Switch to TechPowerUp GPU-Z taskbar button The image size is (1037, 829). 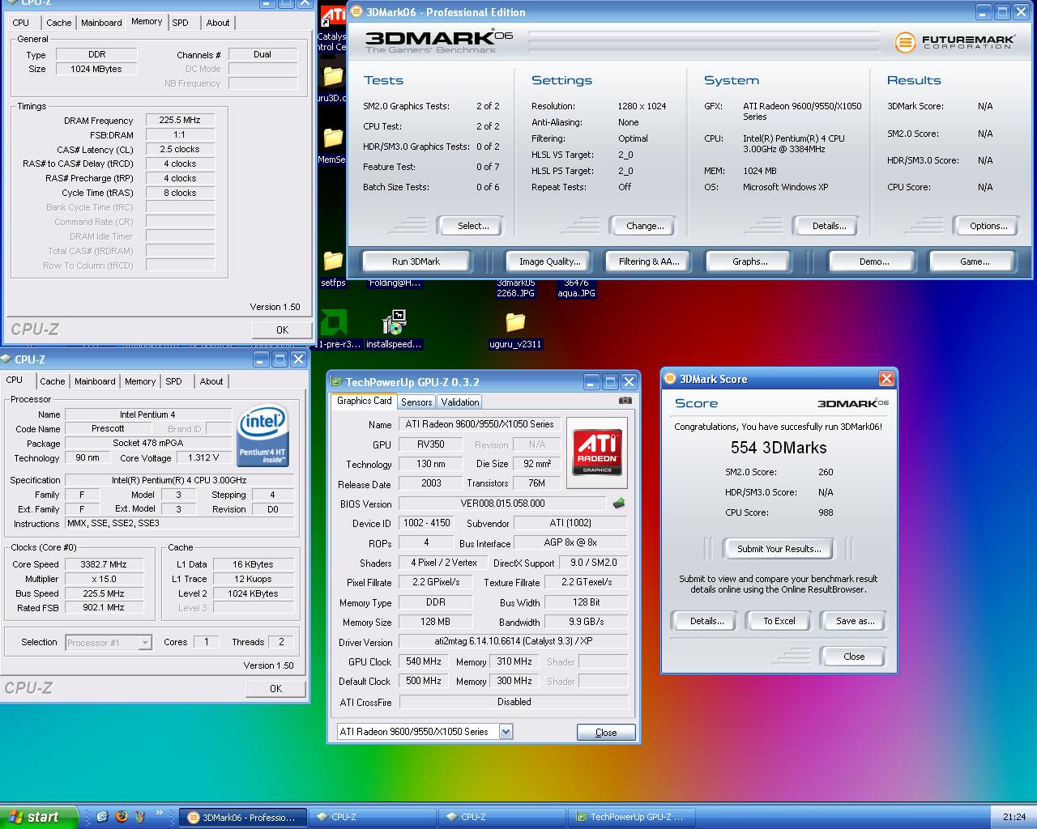click(632, 817)
